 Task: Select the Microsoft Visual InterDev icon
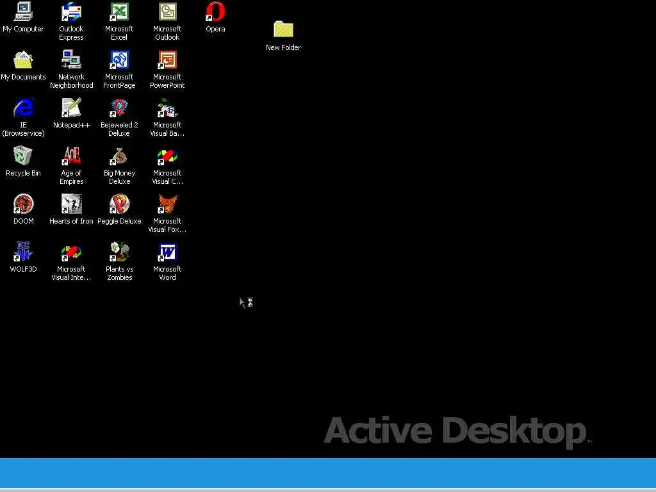click(x=71, y=252)
